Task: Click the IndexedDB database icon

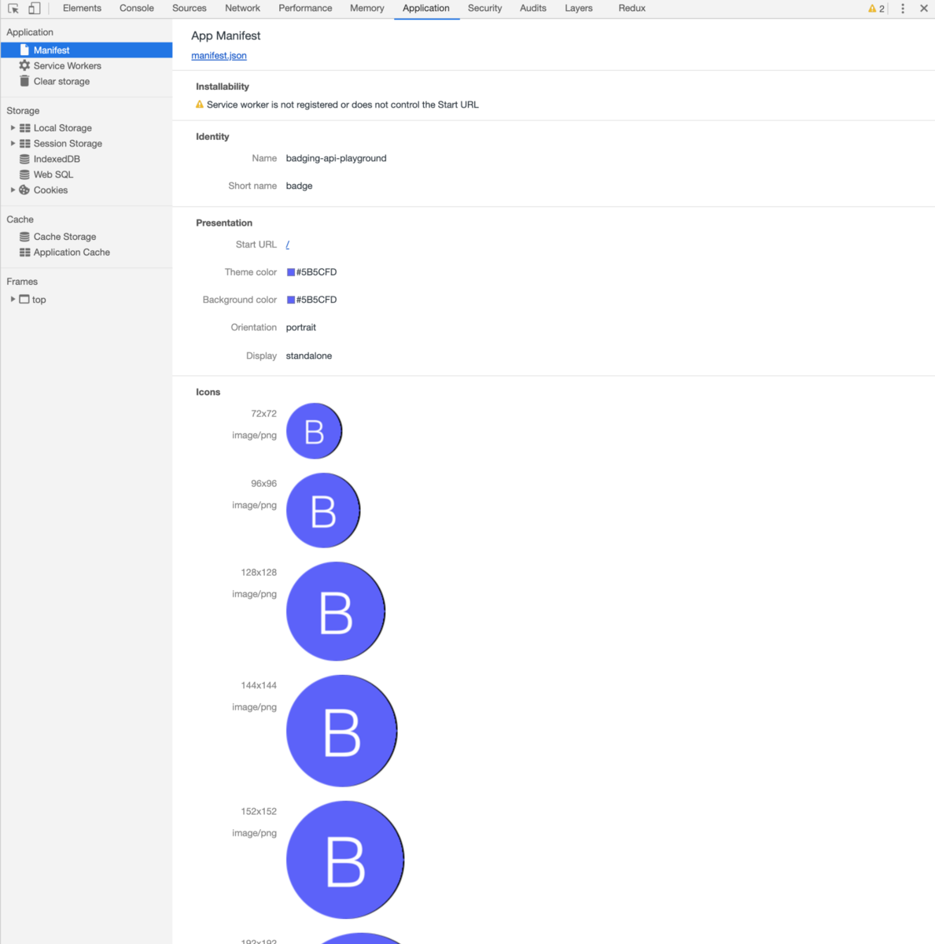Action: coord(24,159)
